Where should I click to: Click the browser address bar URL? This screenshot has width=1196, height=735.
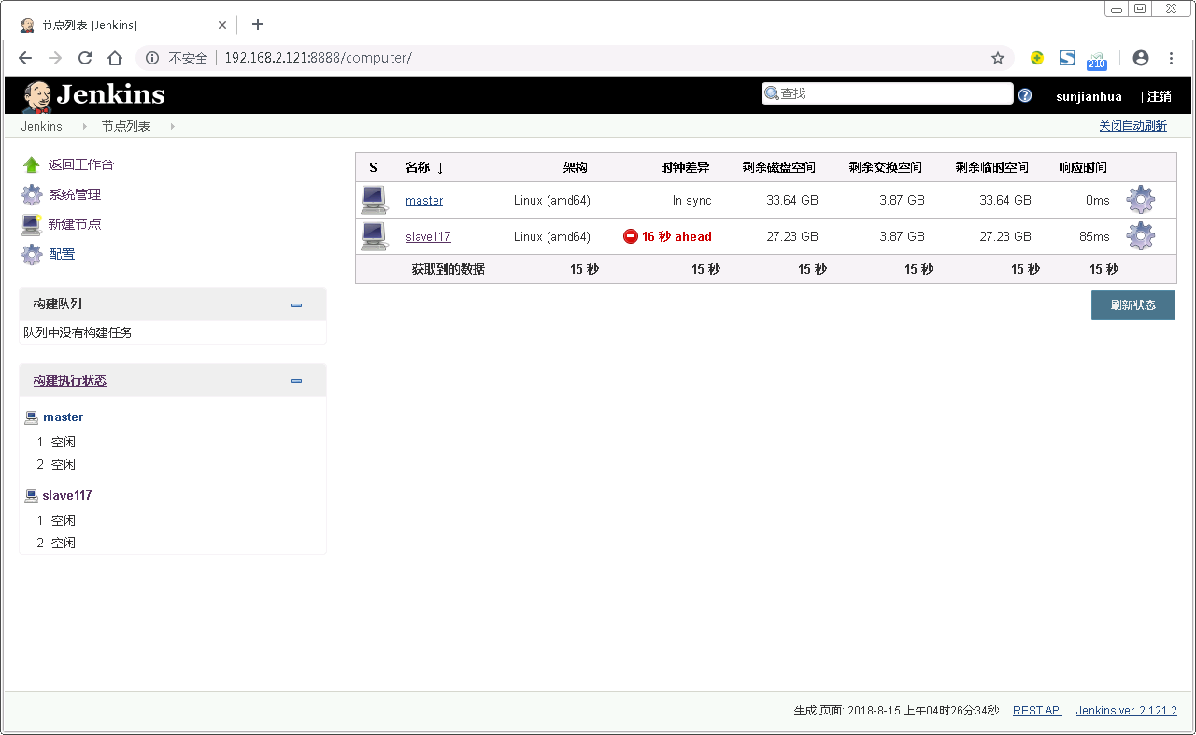pos(318,58)
